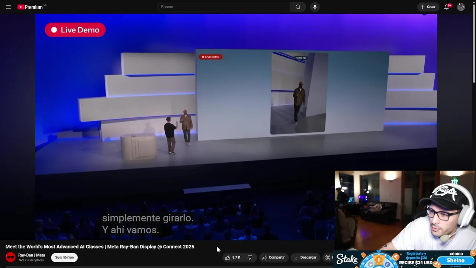The width and height of the screenshot is (476, 268).
Task: Create a clip with scissors icon
Action: [328, 258]
